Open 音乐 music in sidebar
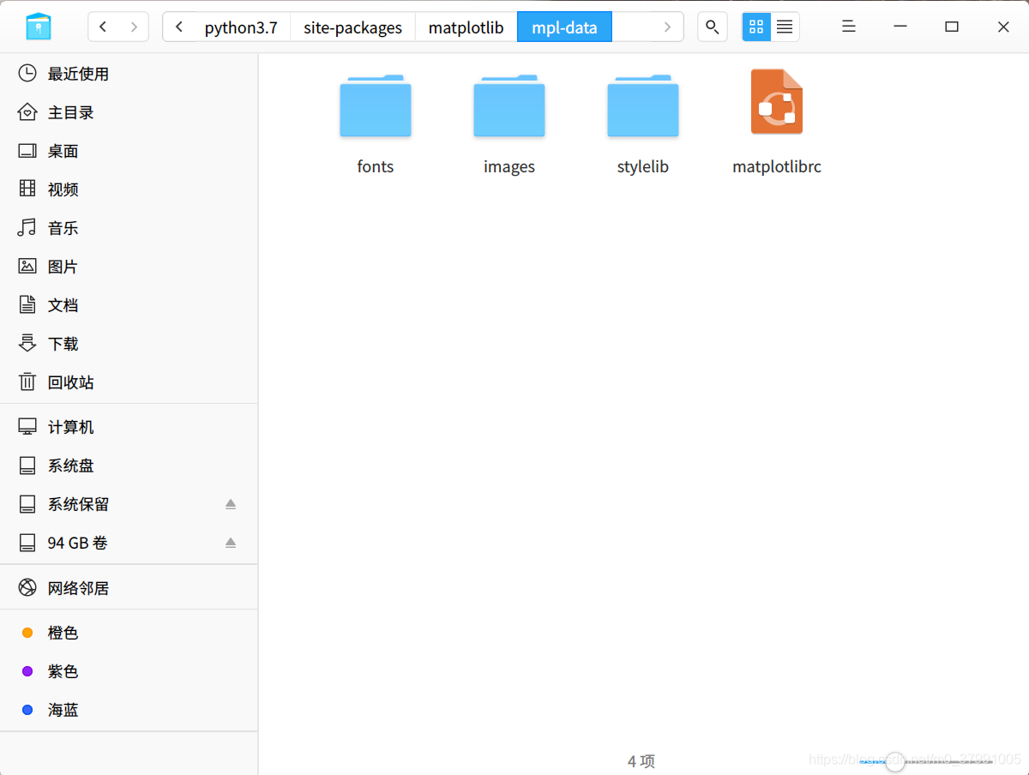This screenshot has height=775, width=1029. [x=129, y=228]
